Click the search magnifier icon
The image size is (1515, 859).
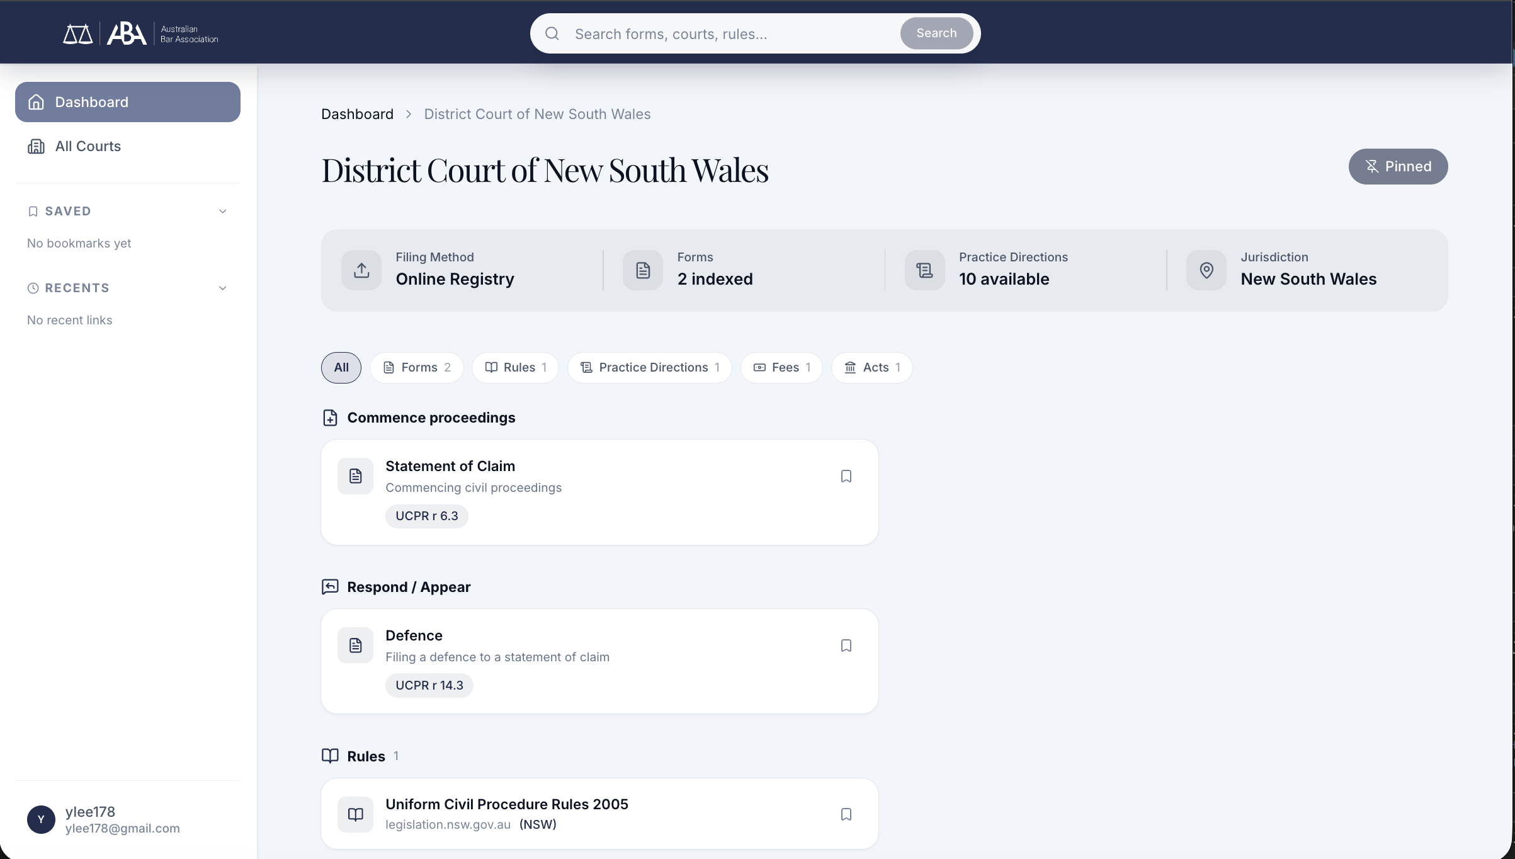(552, 33)
